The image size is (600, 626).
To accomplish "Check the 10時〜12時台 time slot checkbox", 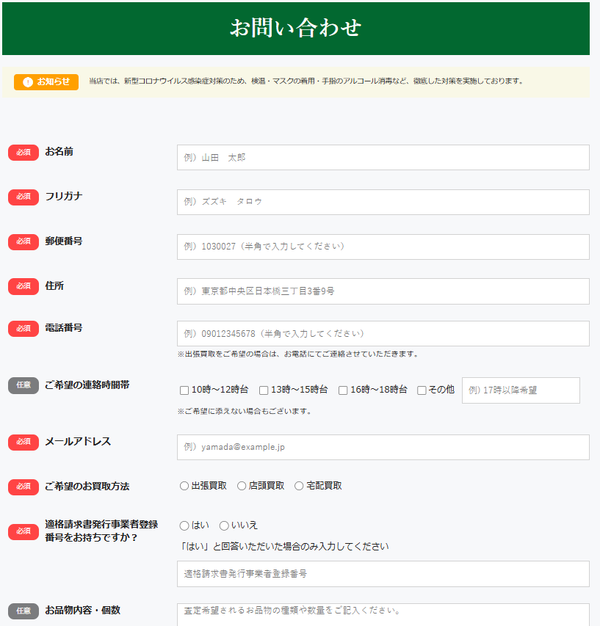I will (184, 390).
